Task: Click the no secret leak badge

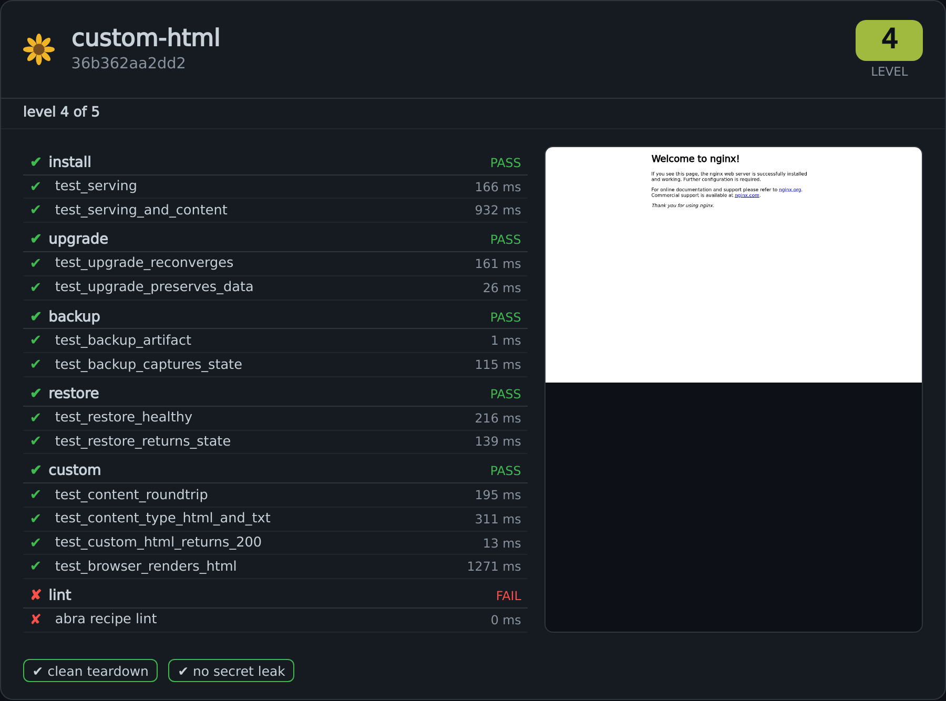Action: point(231,671)
